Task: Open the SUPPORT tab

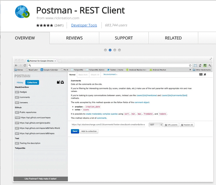Action: pos(124,38)
